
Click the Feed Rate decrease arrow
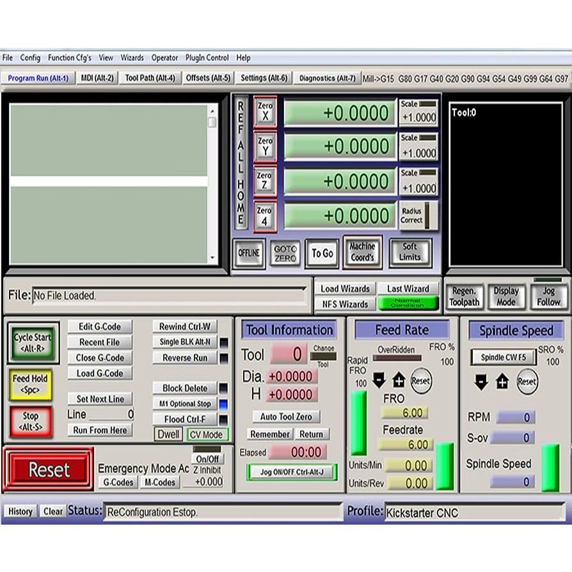coord(379,381)
